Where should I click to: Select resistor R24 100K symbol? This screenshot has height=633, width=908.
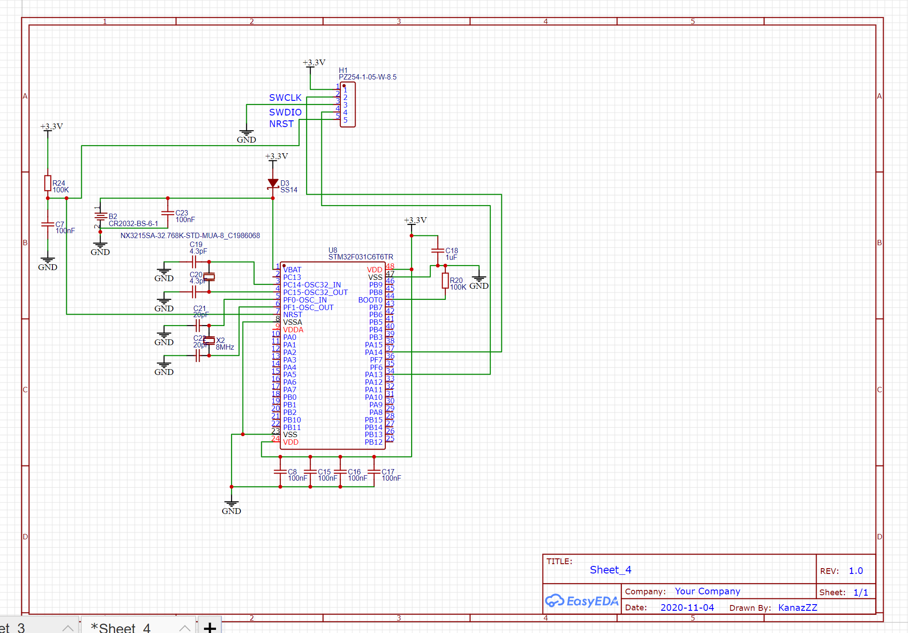click(48, 183)
